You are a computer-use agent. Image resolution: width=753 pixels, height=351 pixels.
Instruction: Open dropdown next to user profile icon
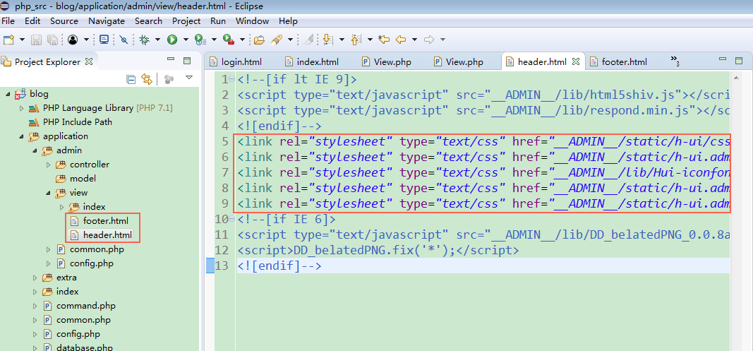pos(86,40)
